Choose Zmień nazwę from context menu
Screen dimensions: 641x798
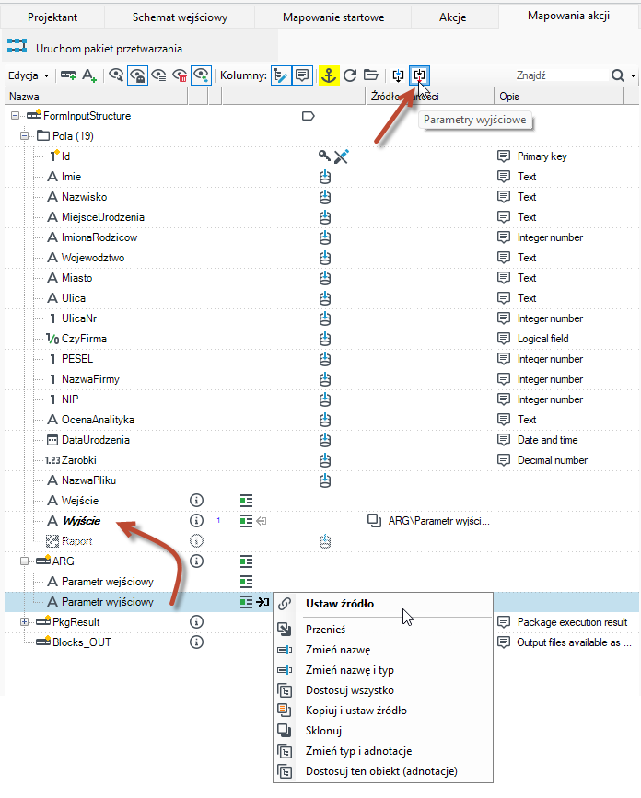[x=383, y=650]
